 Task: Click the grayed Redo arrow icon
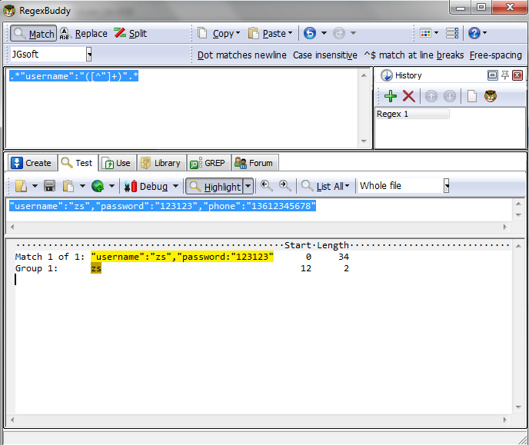pos(339,33)
